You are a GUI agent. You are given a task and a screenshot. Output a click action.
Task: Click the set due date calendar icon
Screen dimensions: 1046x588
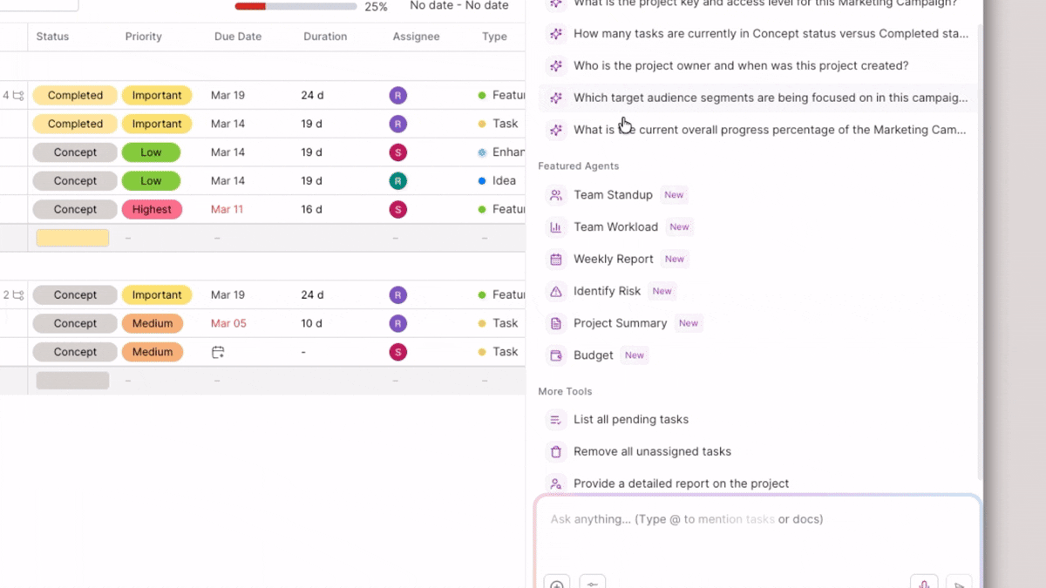tap(218, 352)
